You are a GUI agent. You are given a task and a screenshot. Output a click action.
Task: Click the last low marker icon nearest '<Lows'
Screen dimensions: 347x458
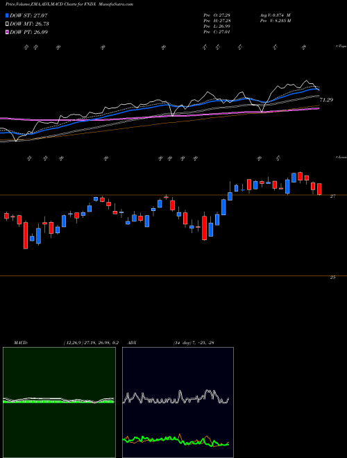click(x=278, y=158)
